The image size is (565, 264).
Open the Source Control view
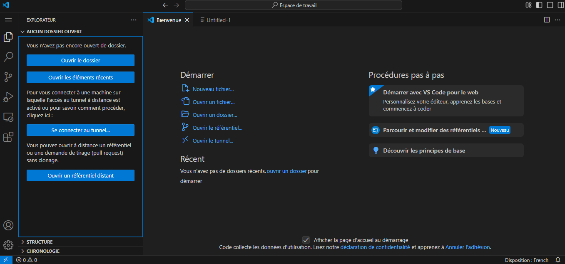point(8,77)
